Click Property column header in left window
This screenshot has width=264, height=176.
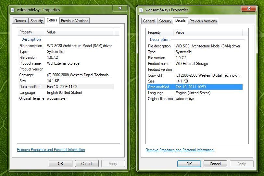coord(31,32)
